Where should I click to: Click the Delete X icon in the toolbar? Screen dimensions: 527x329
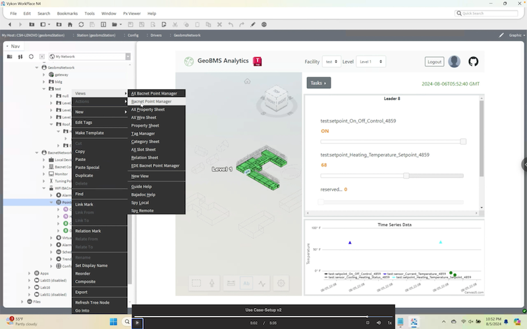pos(219,24)
